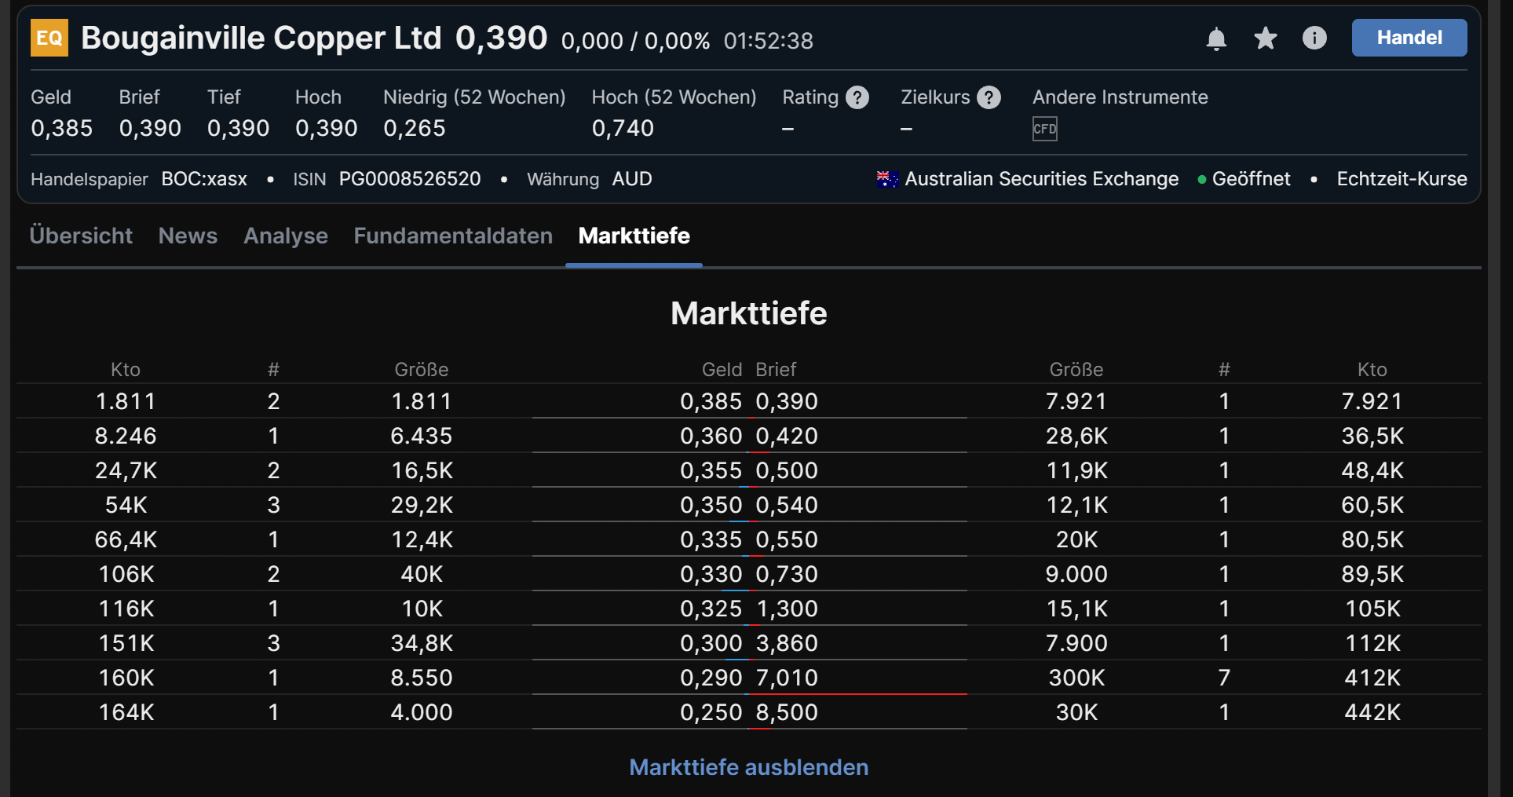Go to the Analyse tab
Screen dimensions: 1513x797
[x=286, y=236]
